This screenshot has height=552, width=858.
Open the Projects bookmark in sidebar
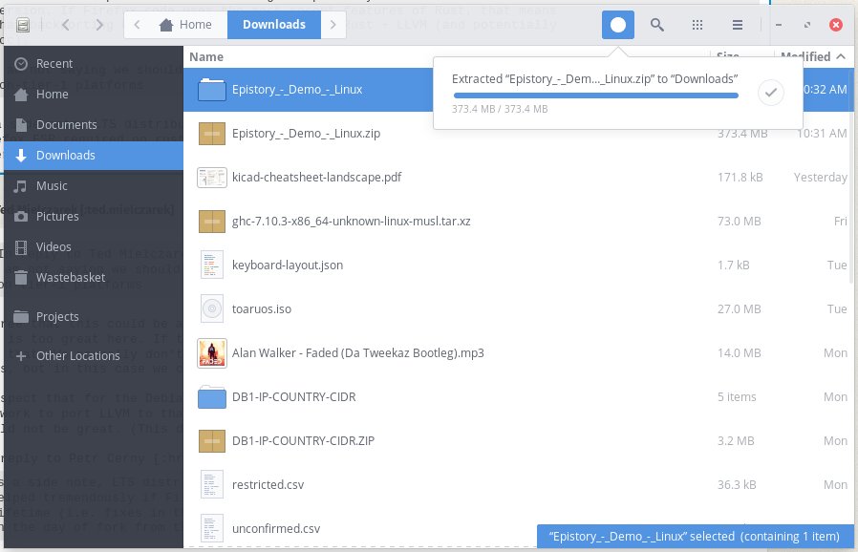click(94, 317)
